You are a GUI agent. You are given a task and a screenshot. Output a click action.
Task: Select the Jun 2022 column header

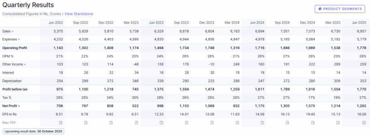[x=56, y=23]
